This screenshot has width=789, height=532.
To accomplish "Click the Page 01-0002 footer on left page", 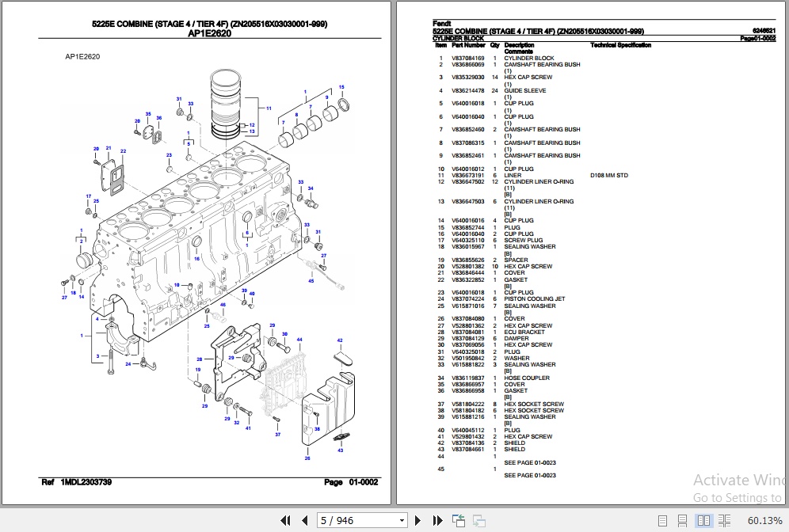I will (x=351, y=482).
